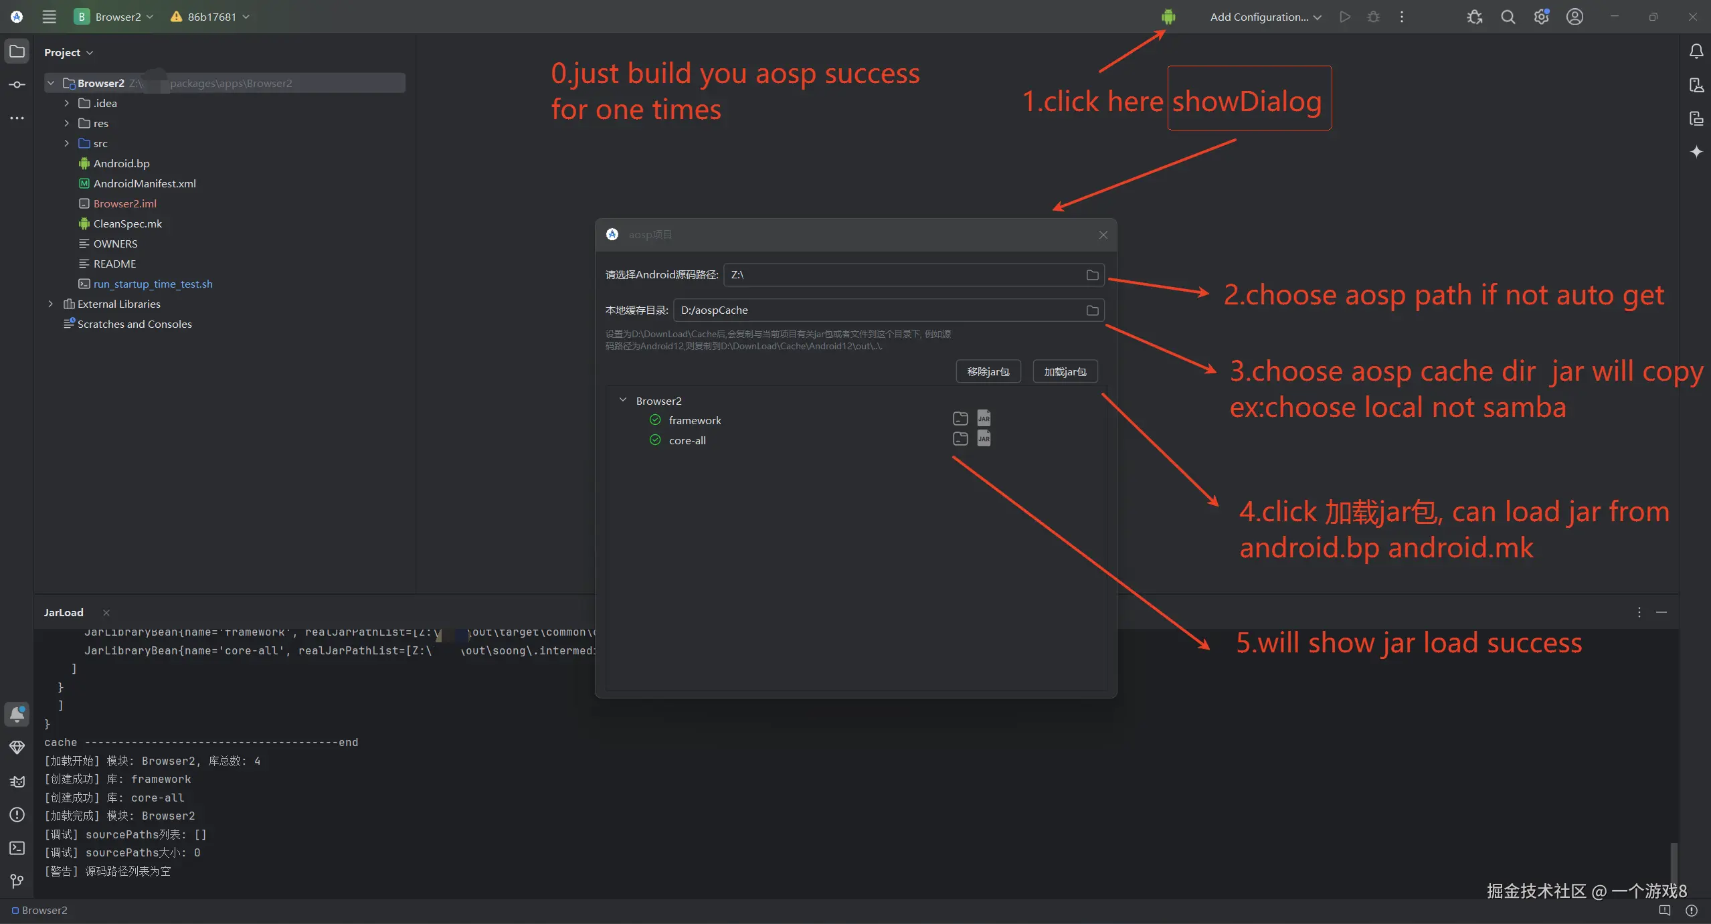Expand External Libraries node
This screenshot has height=924, width=1711.
pos(51,304)
